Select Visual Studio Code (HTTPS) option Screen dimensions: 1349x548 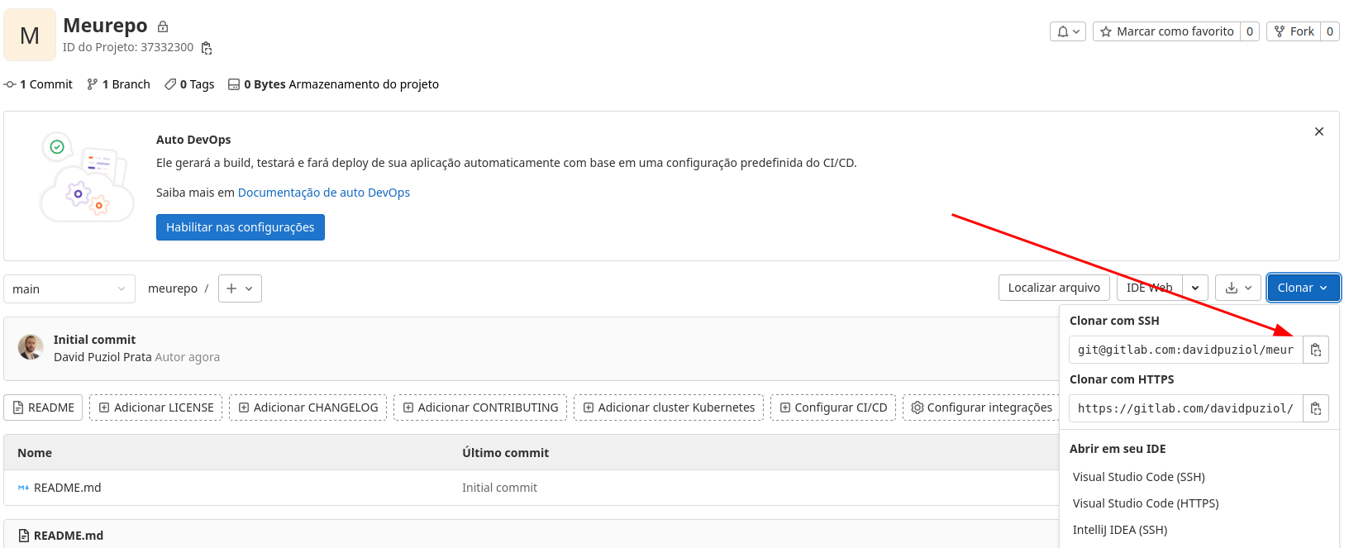click(1145, 503)
